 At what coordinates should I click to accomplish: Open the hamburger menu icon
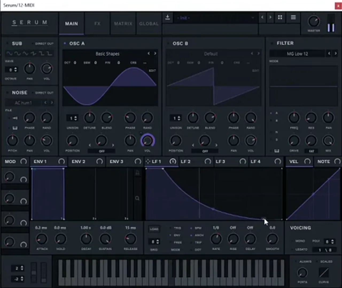(293, 17)
